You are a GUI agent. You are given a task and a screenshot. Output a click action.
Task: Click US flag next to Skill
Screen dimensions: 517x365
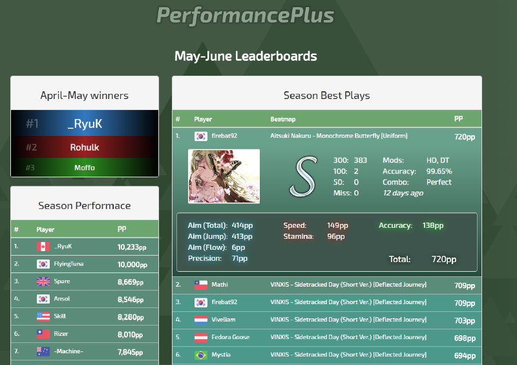(x=43, y=316)
